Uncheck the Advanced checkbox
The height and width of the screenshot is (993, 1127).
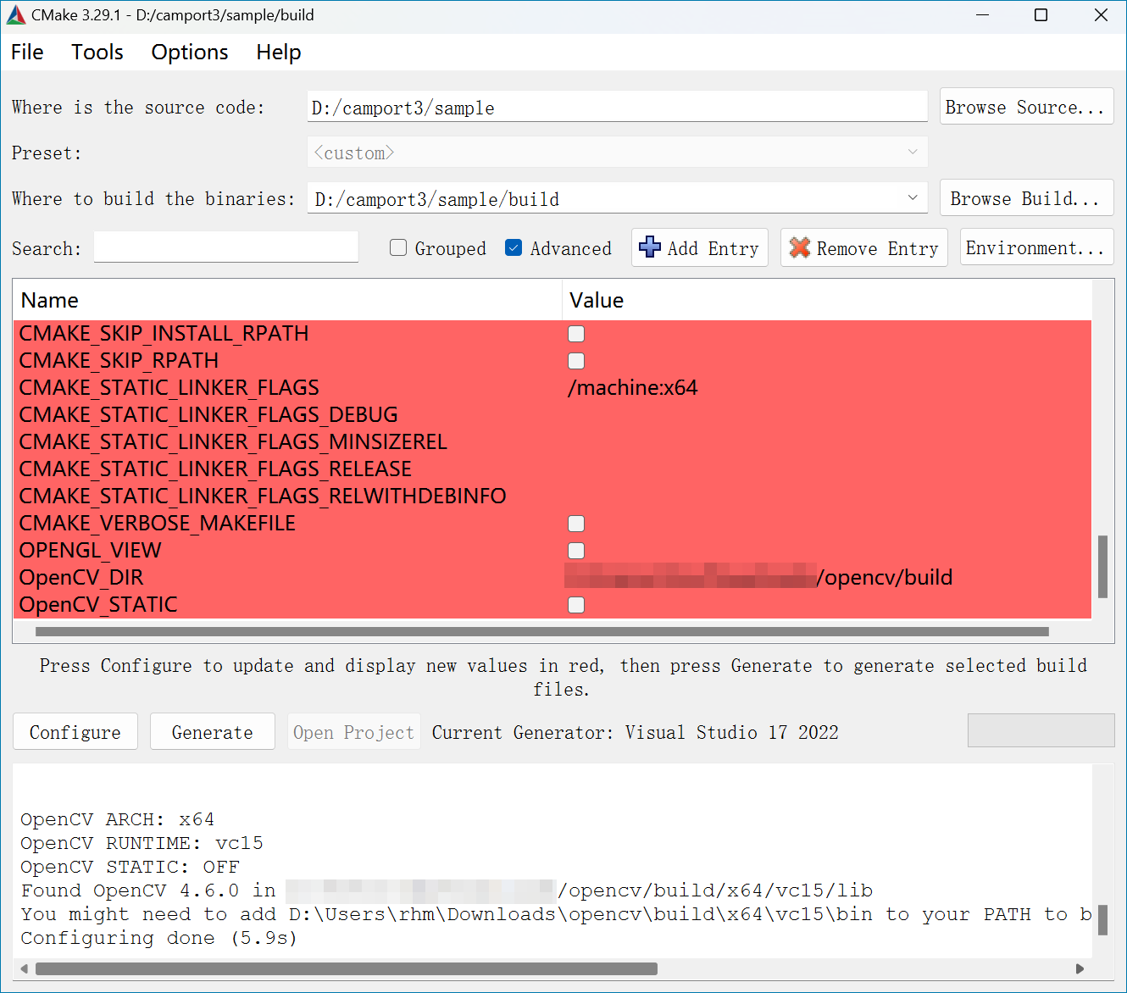click(x=514, y=247)
